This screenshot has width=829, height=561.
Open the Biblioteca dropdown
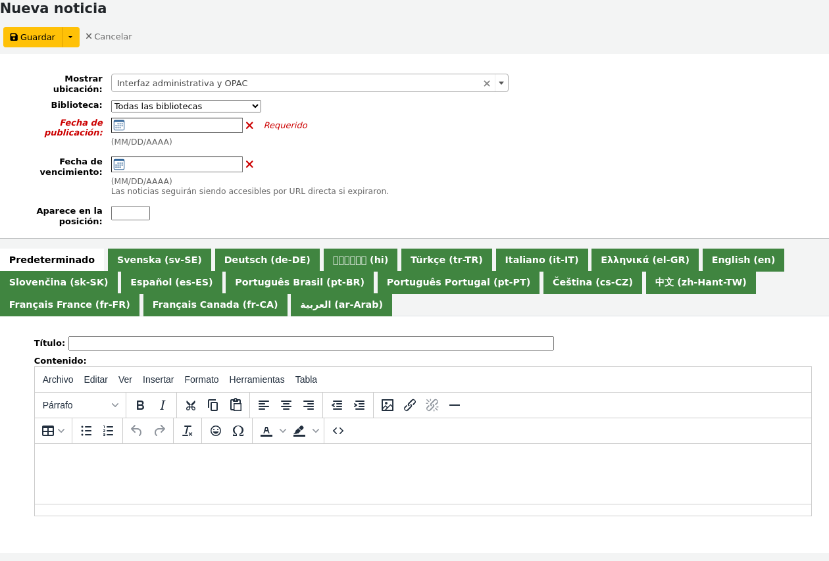point(186,106)
